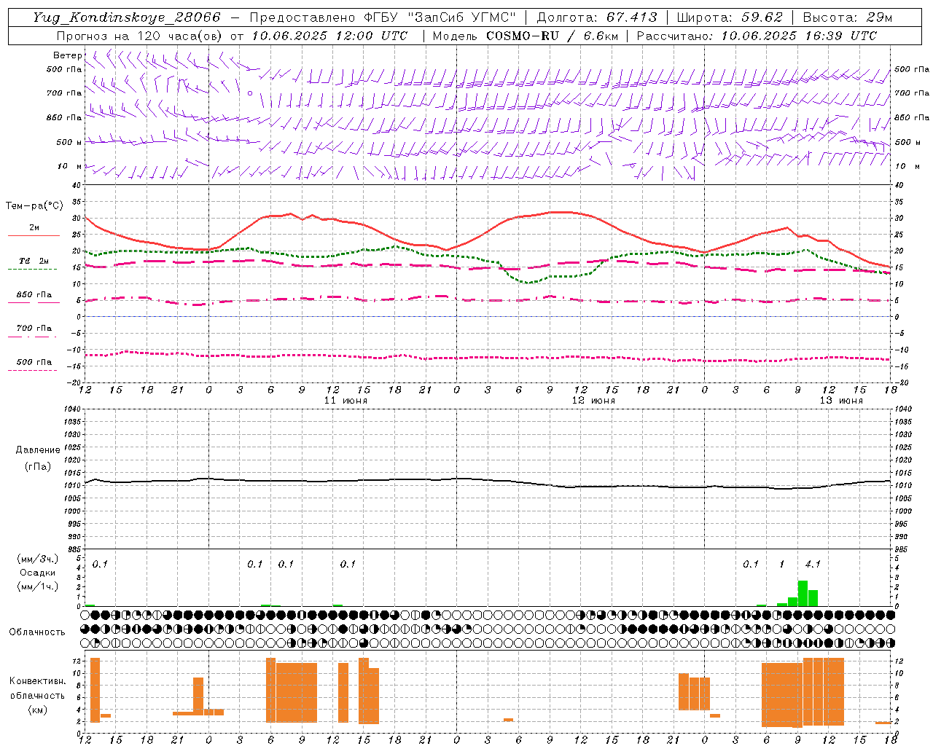The width and height of the screenshot is (933, 746).
Task: Click the 12 июня date label
Action: 593,401
